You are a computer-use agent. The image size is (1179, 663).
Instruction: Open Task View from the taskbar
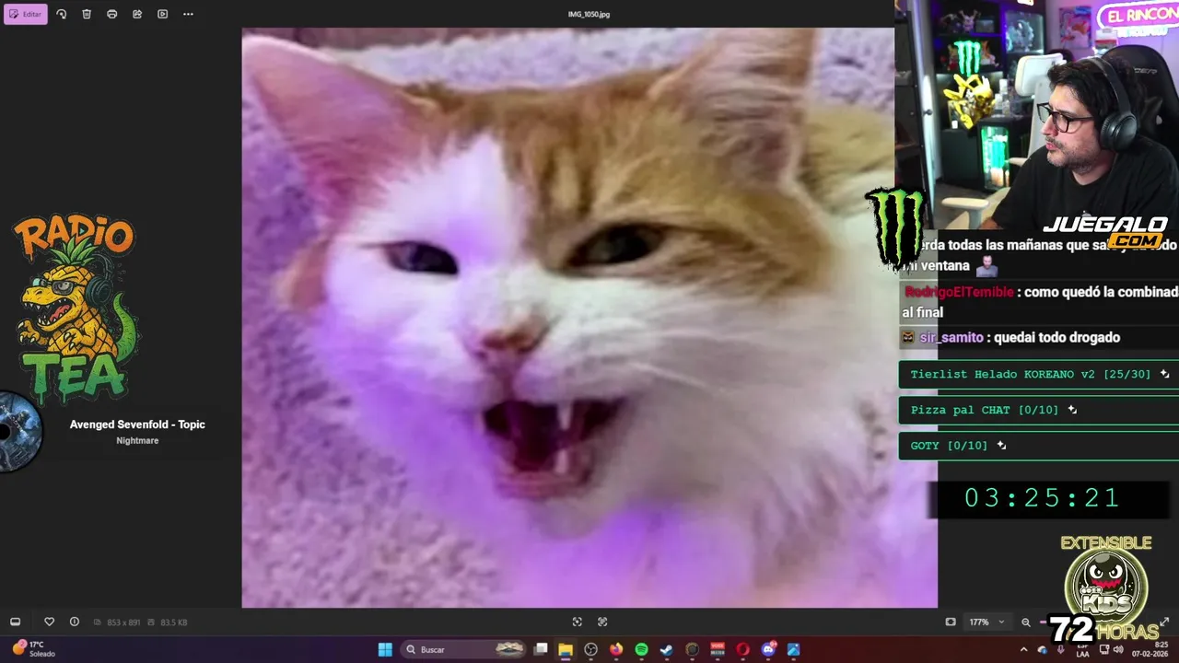coord(542,649)
